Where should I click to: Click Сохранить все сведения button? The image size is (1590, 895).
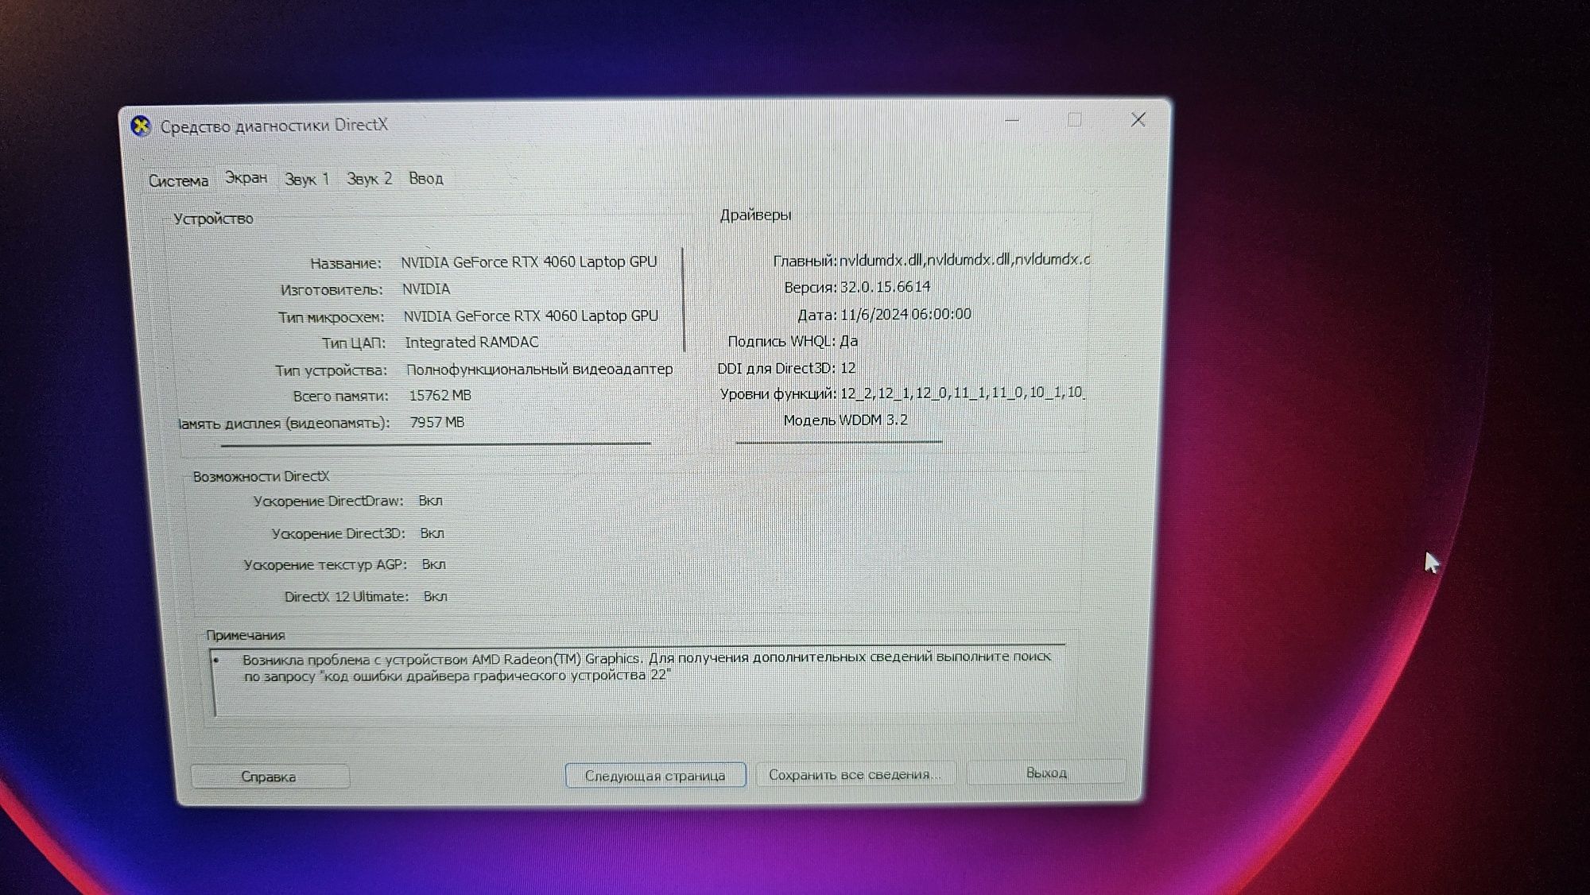pos(856,774)
